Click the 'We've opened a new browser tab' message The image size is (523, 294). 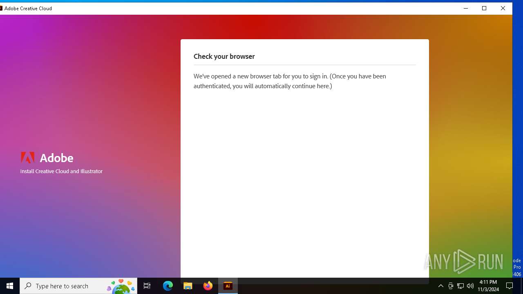tap(290, 81)
